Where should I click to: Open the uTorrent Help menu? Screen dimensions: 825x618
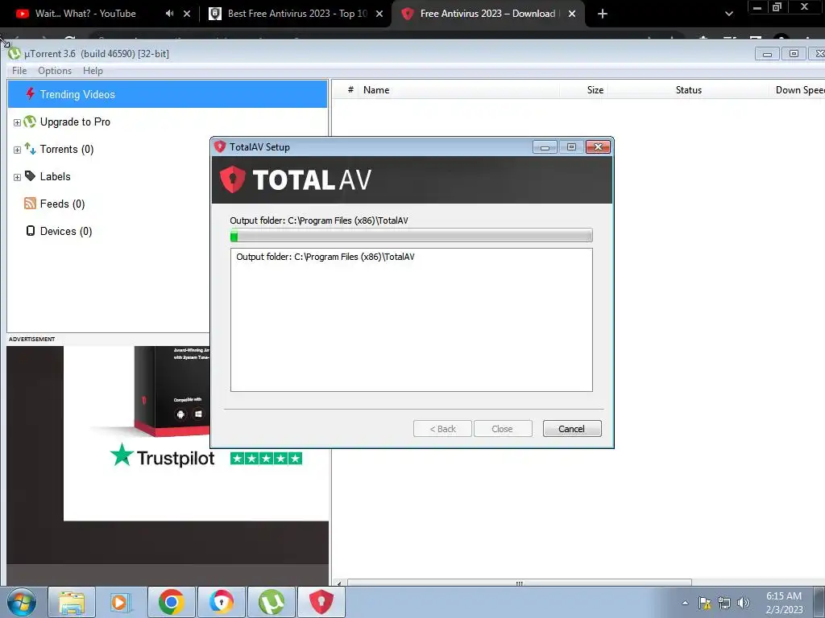point(93,71)
